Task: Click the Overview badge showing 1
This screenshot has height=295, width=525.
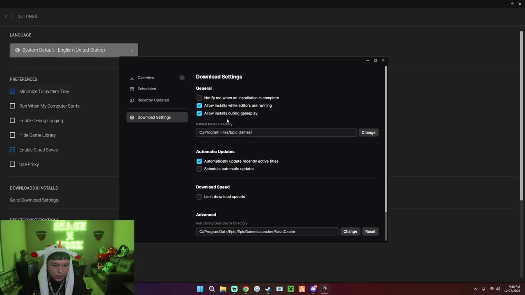Action: pyautogui.click(x=182, y=78)
